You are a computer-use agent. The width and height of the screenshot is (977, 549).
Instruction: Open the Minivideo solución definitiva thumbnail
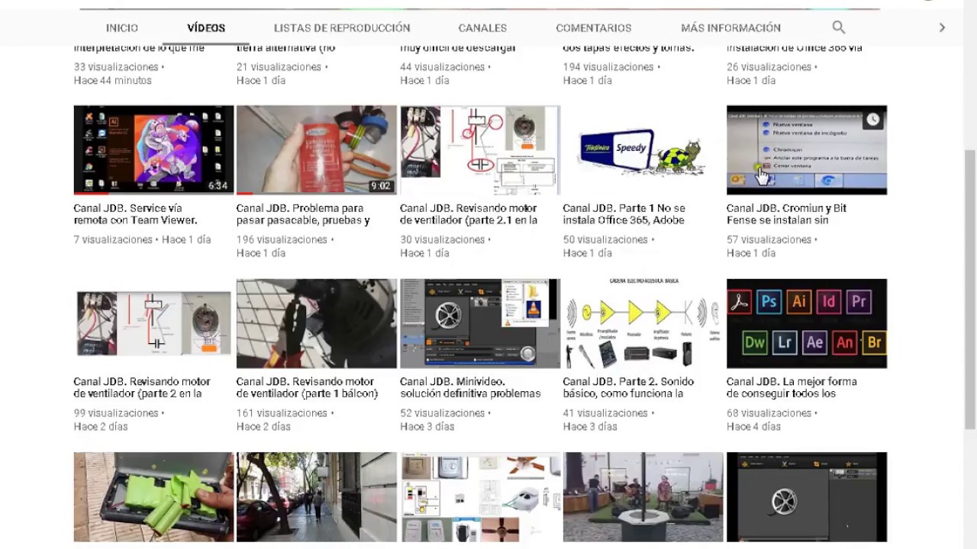480,323
